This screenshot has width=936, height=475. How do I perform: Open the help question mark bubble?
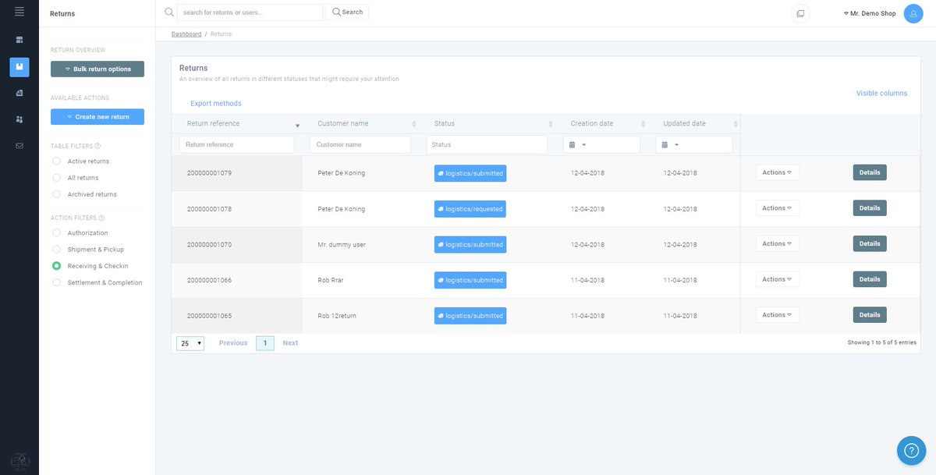(911, 450)
